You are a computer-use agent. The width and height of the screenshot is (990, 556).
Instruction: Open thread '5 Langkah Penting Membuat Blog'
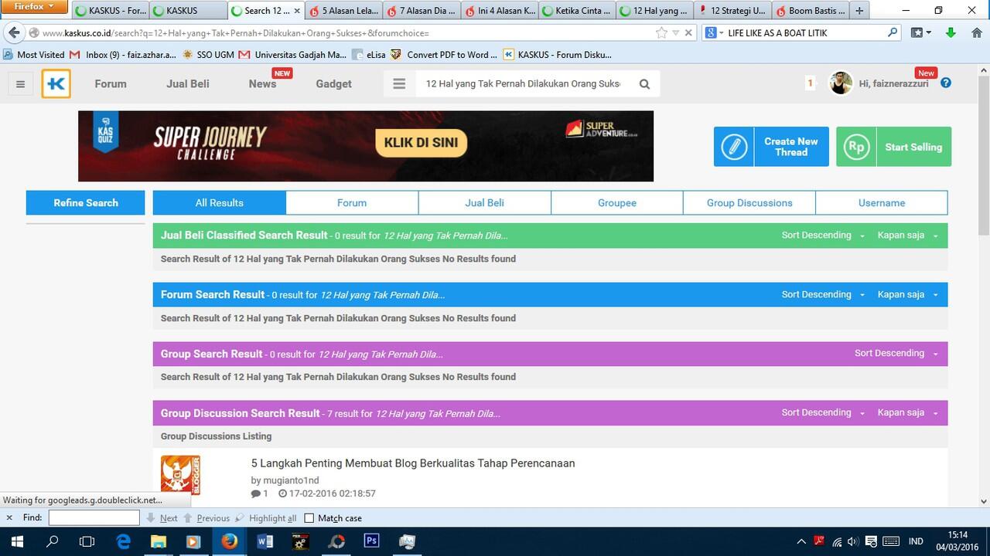click(413, 463)
